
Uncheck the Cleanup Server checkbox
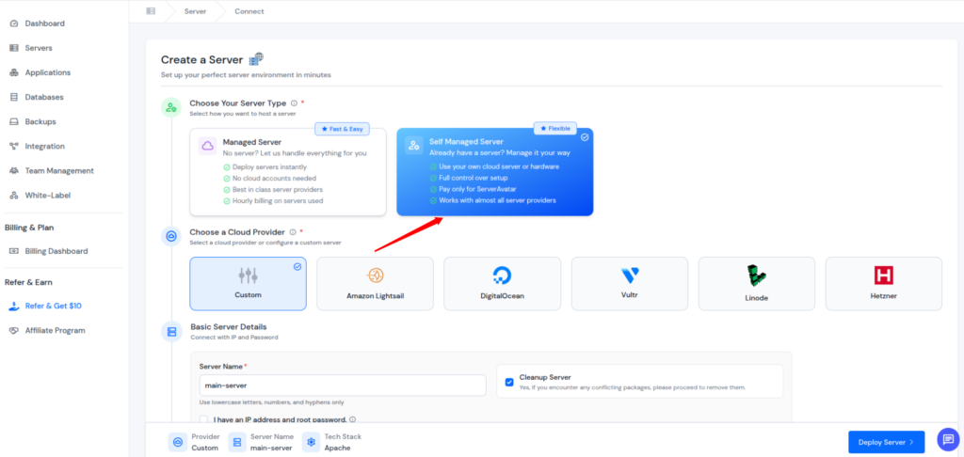pos(509,382)
